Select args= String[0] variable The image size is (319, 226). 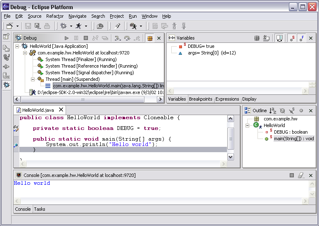[x=212, y=53]
